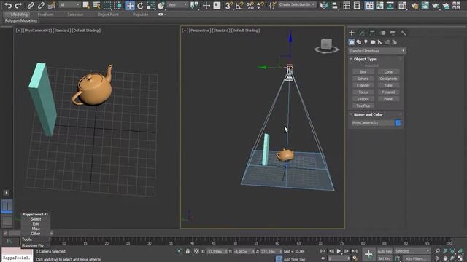Toggle the Ribbon display icon
Viewport: 467px width, 262px height.
tap(369, 5)
